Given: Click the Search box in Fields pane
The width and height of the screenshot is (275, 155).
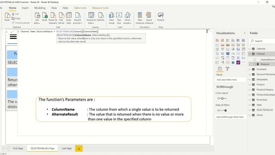Looking at the screenshot, I should [262, 41].
